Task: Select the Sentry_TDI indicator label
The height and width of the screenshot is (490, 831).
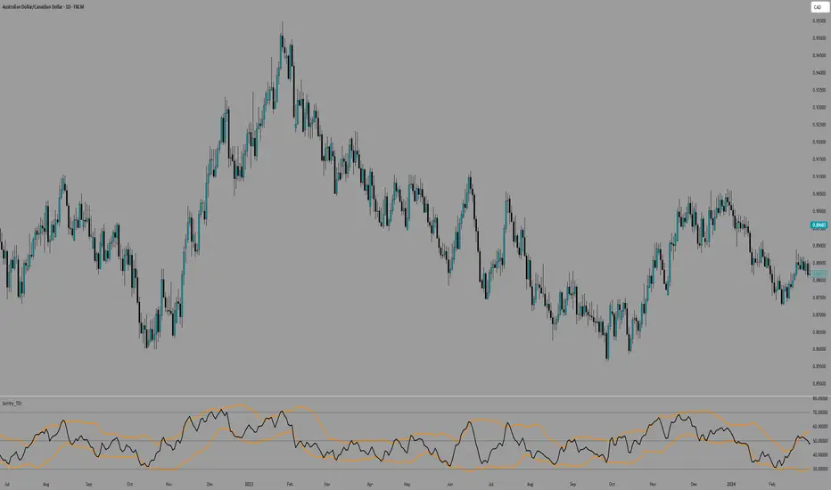Action: point(12,404)
